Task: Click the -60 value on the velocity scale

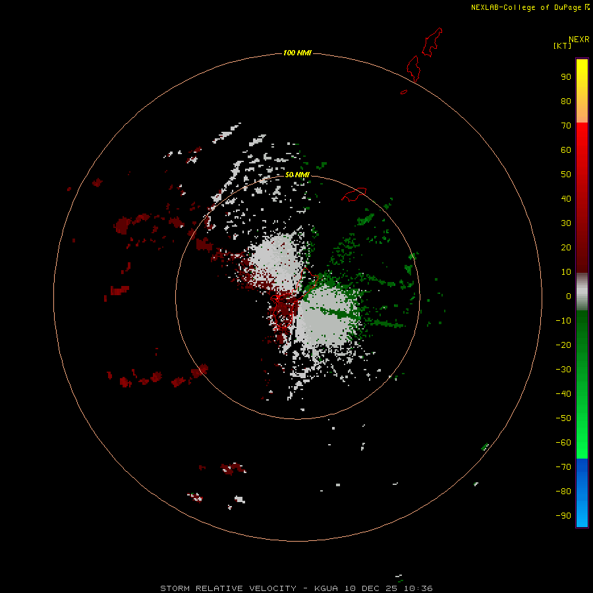Action: pyautogui.click(x=563, y=443)
